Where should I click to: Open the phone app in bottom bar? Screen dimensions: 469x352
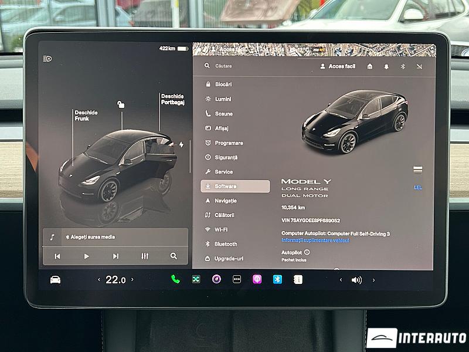click(175, 280)
